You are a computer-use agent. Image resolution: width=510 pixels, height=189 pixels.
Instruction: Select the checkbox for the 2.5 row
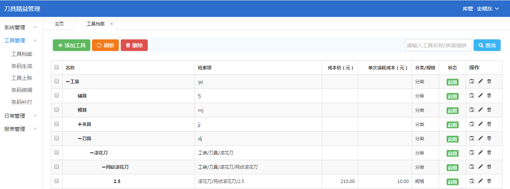(x=57, y=181)
